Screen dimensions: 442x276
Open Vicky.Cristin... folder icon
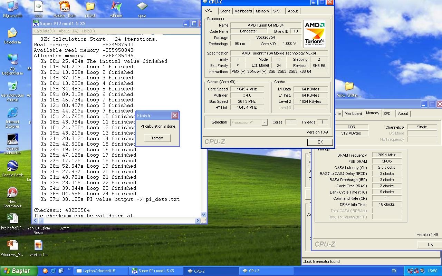349,86
